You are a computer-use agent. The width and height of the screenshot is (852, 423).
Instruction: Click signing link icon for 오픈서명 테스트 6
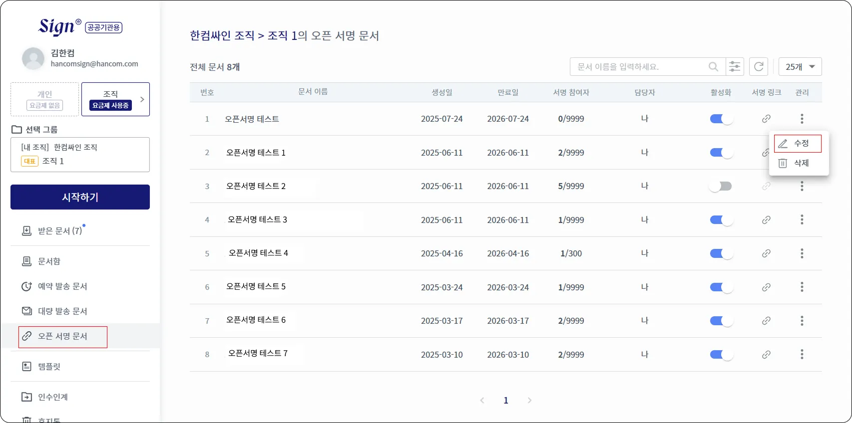[x=766, y=321]
